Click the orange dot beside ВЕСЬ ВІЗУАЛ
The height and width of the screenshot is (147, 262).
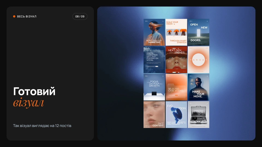(x=14, y=16)
